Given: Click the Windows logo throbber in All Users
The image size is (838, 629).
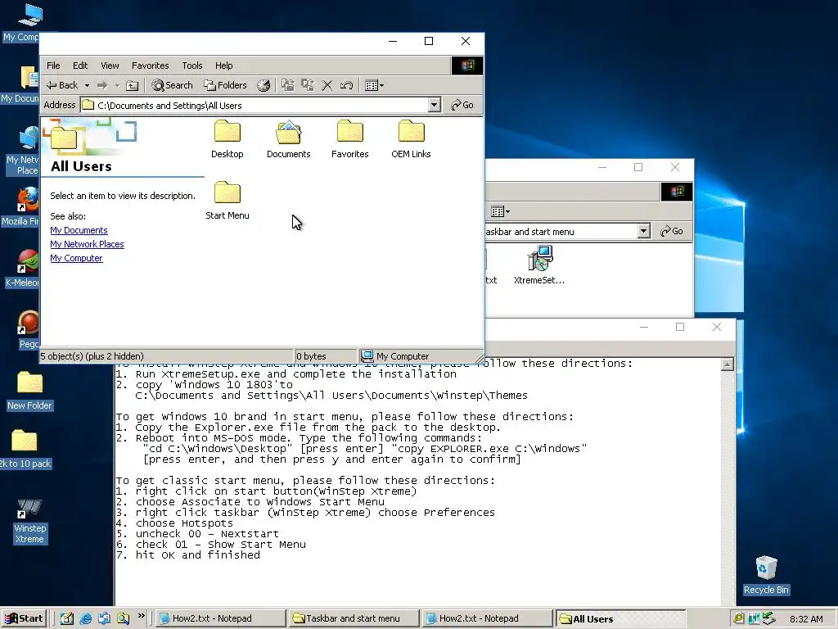Looking at the screenshot, I should pos(467,66).
